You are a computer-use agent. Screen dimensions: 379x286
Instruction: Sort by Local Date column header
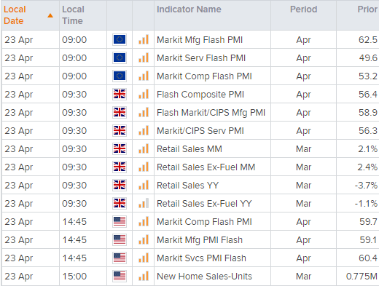15,15
